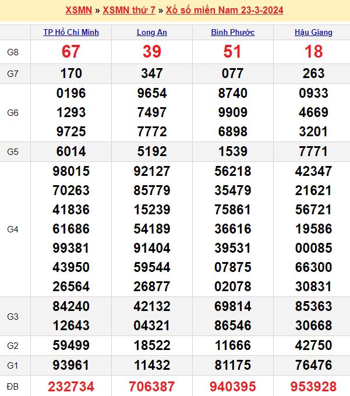Click G2 number 18522 under Long An
This screenshot has height=396, width=350.
point(151,345)
